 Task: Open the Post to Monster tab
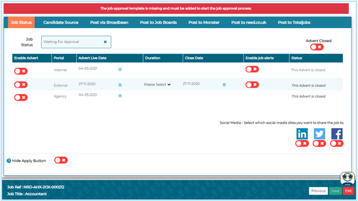click(x=204, y=22)
